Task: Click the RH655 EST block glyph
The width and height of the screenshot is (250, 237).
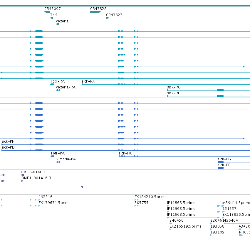Action: 241,235
